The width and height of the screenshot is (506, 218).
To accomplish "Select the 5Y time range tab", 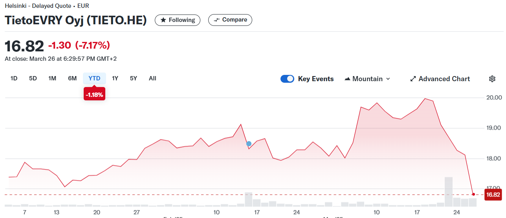I will coord(134,78).
